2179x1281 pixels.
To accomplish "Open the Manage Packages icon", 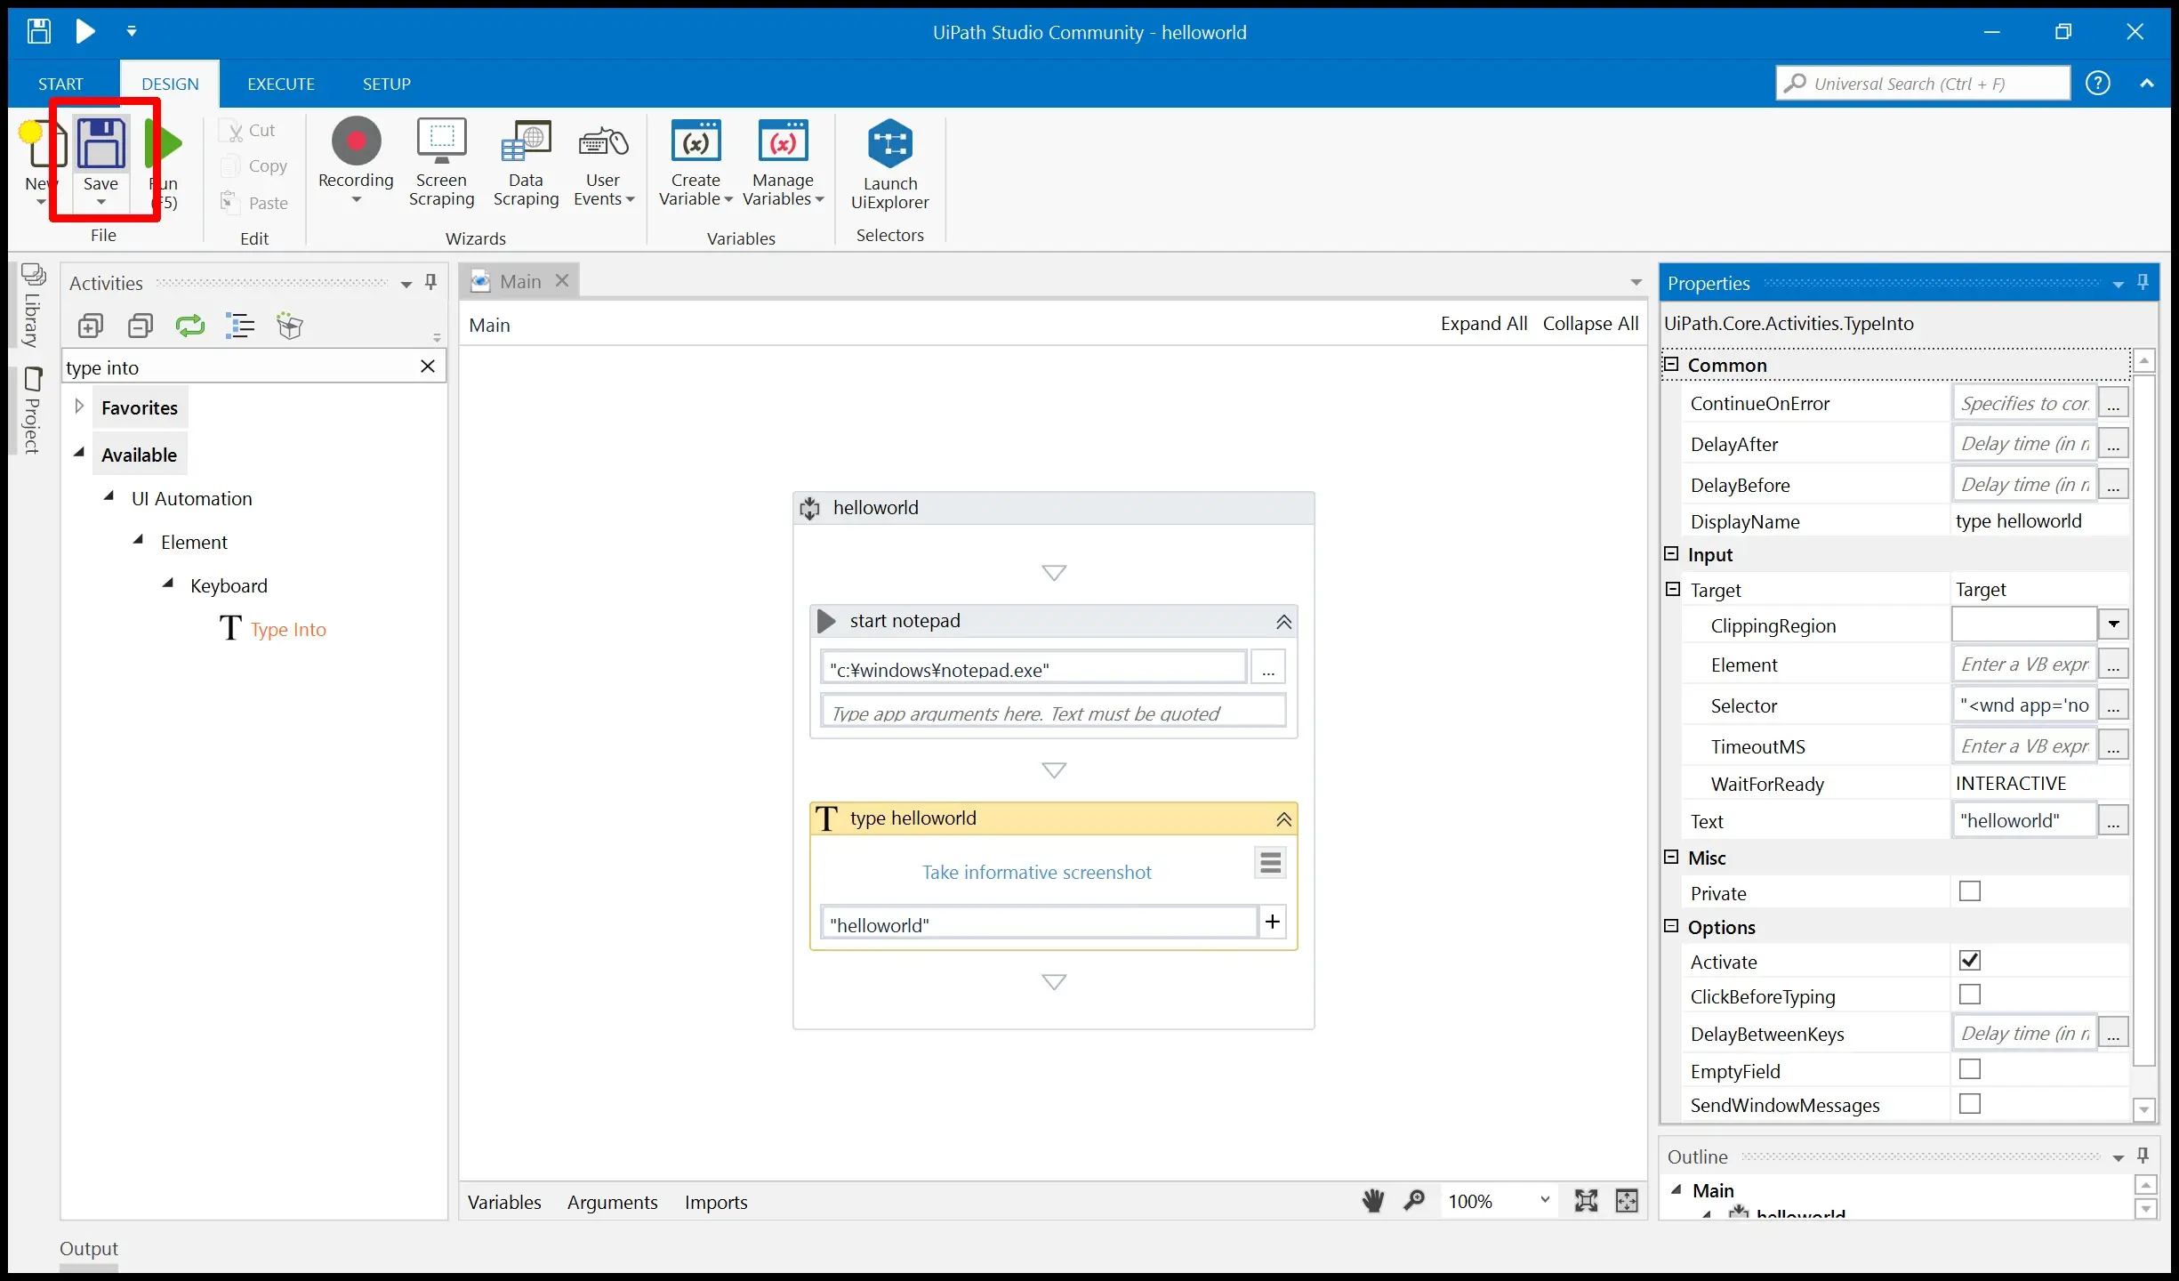I will pyautogui.click(x=290, y=326).
